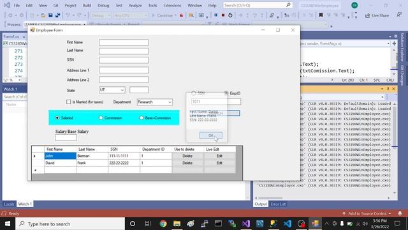
Task: Click the Save icon in Visual Studio toolbar
Action: [50, 15]
